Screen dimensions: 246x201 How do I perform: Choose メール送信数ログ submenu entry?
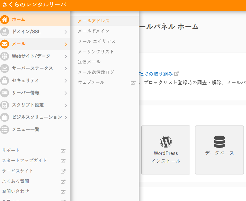(x=96, y=72)
